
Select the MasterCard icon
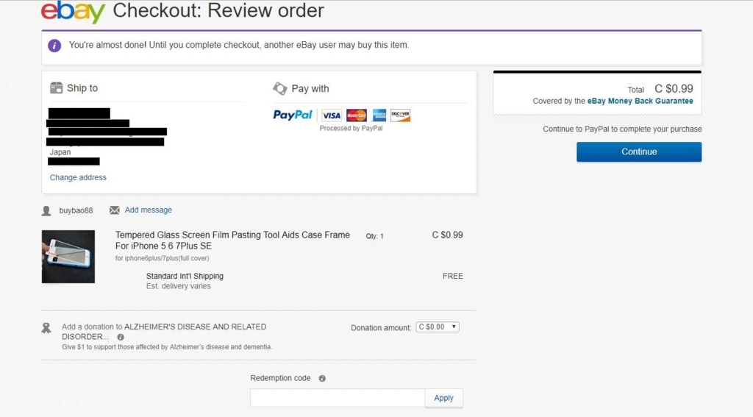(357, 115)
